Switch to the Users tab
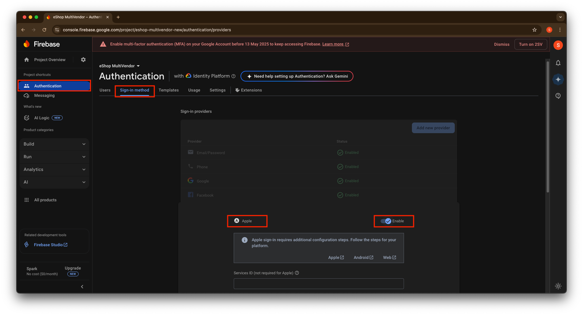The image size is (583, 315). pos(105,90)
